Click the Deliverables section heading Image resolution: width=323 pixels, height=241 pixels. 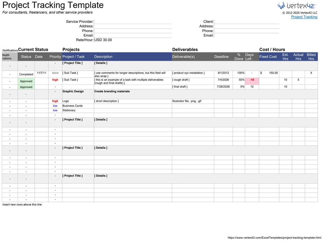185,50
